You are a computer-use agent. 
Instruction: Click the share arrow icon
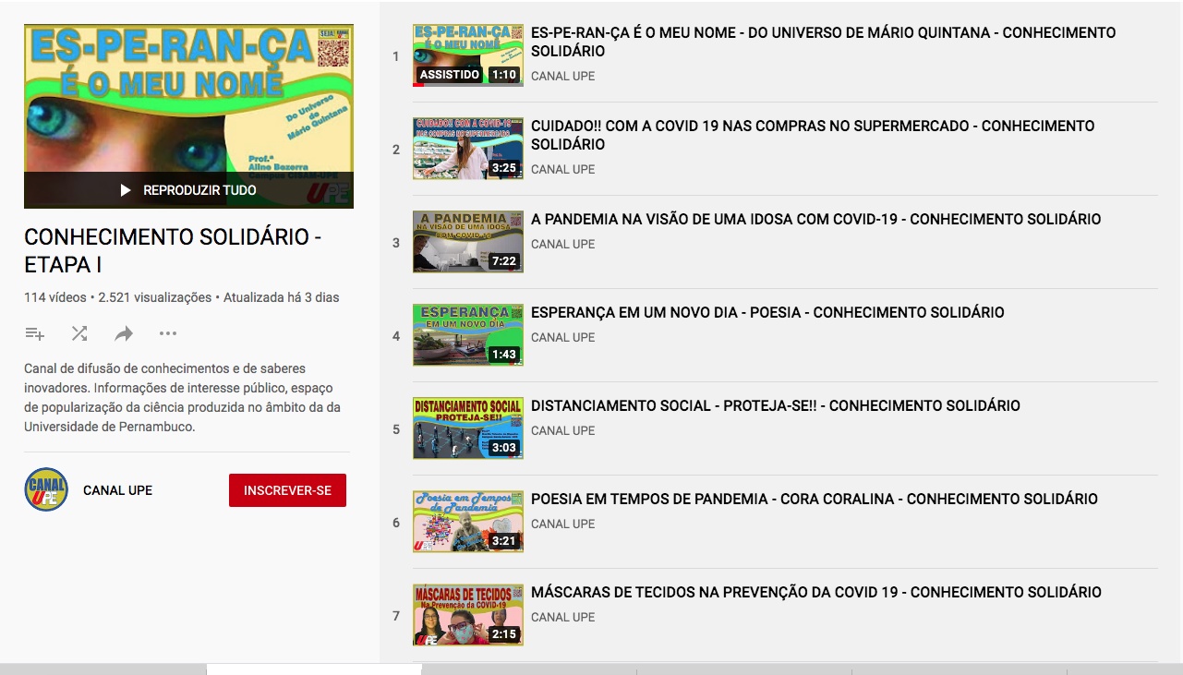click(x=124, y=333)
